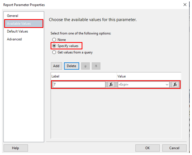Click the Label text field containing 7
Screen dimensions: 192x155
[79, 85]
